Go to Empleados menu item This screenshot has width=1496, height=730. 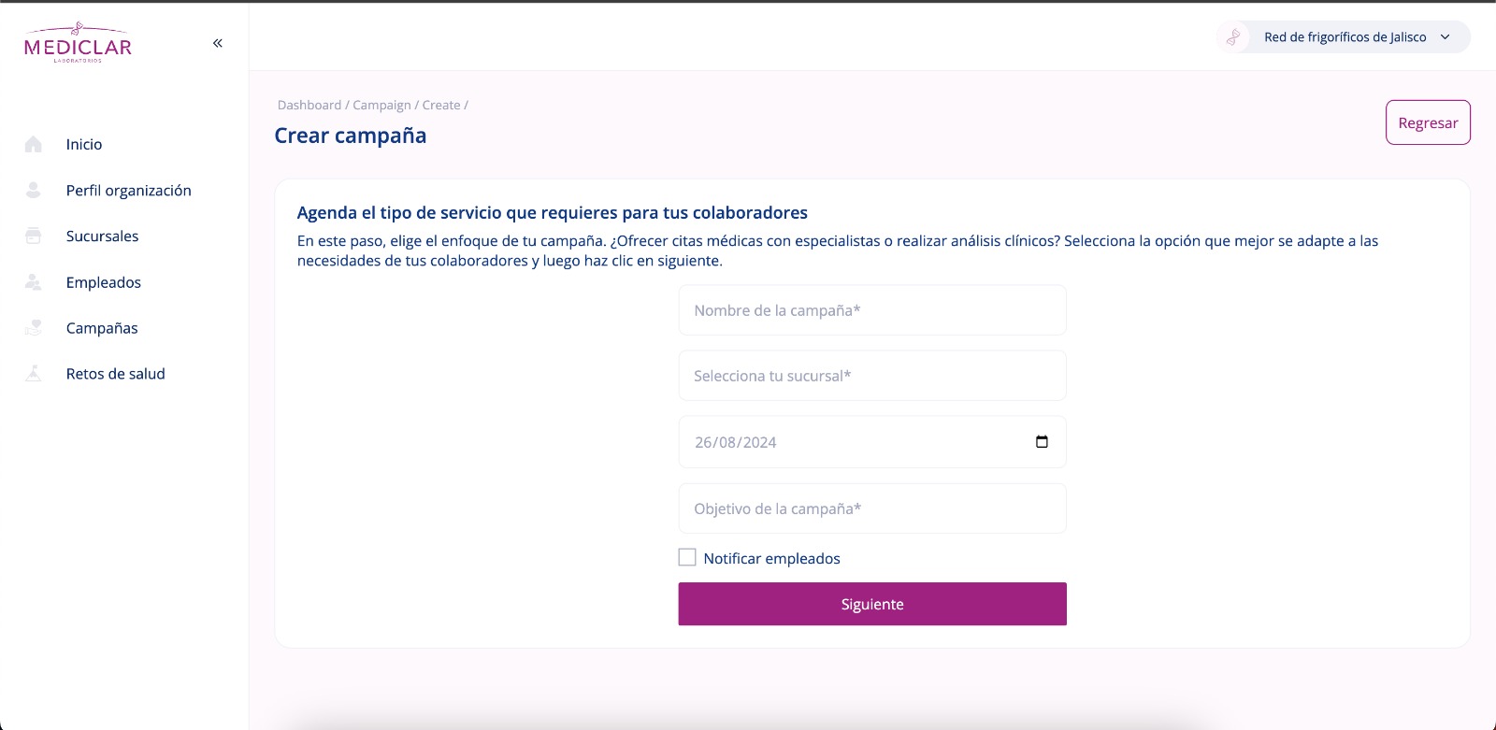pos(104,282)
